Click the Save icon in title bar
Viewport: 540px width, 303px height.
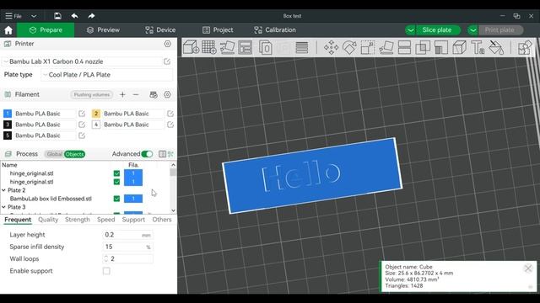(57, 16)
